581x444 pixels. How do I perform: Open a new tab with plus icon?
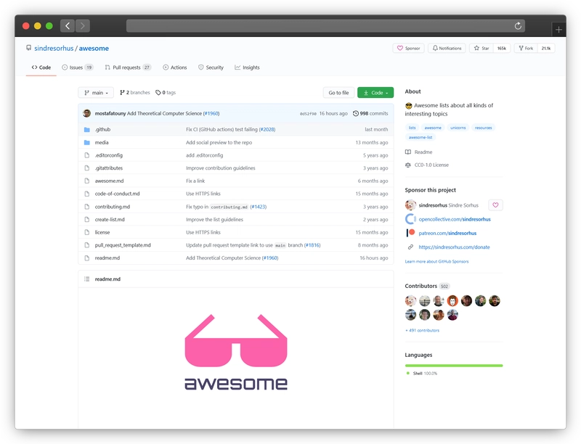pos(558,30)
